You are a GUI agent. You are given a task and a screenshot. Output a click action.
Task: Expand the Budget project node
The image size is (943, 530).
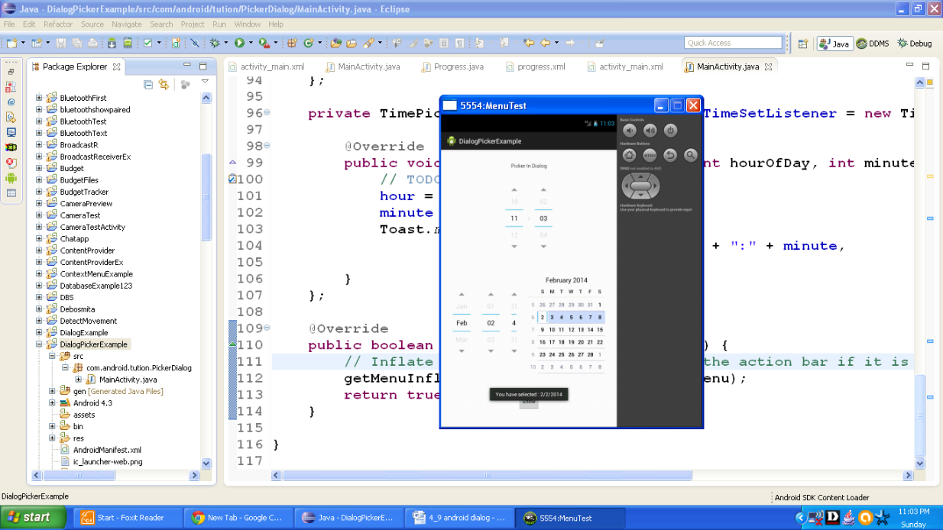[39, 168]
